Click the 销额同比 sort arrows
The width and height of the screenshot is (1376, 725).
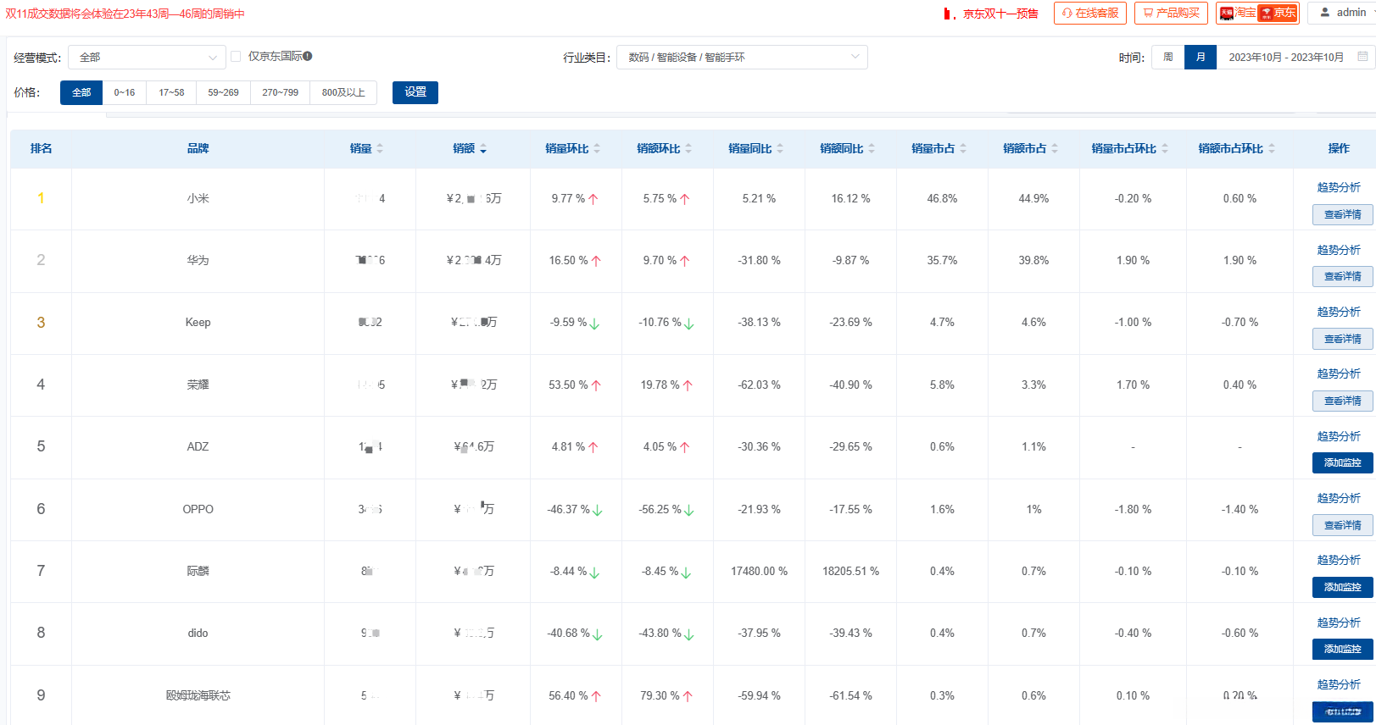[x=872, y=149]
